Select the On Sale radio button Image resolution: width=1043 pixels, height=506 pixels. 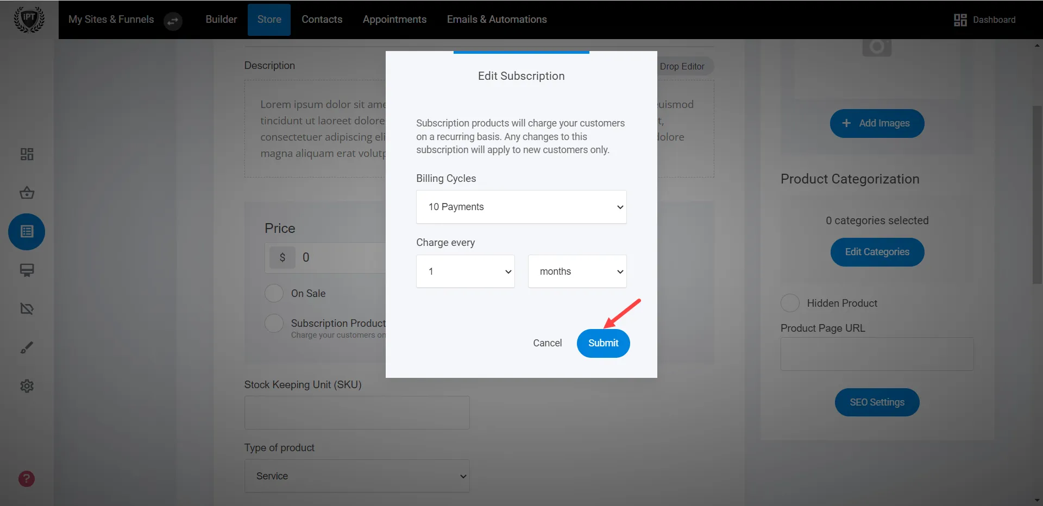274,293
